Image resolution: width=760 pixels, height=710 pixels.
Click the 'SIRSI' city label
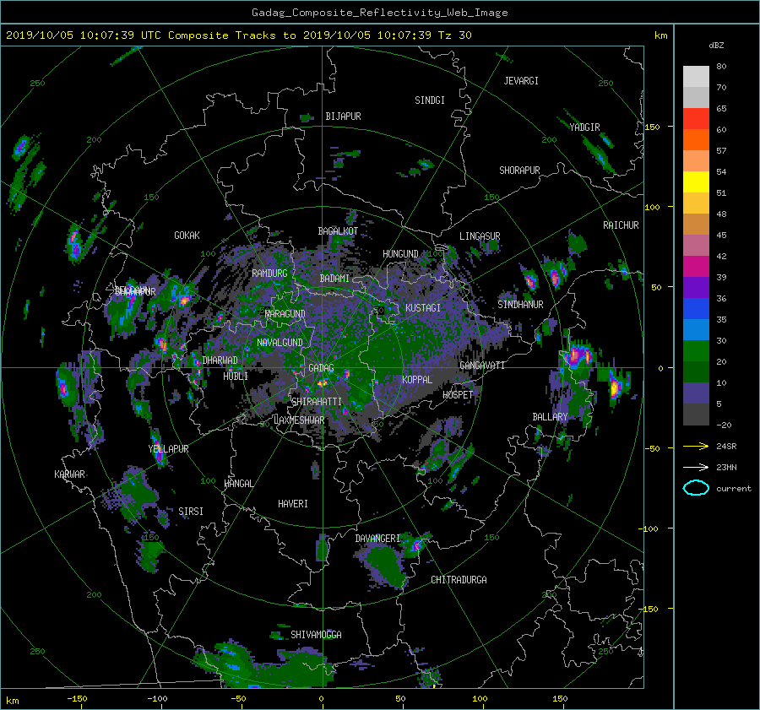191,512
